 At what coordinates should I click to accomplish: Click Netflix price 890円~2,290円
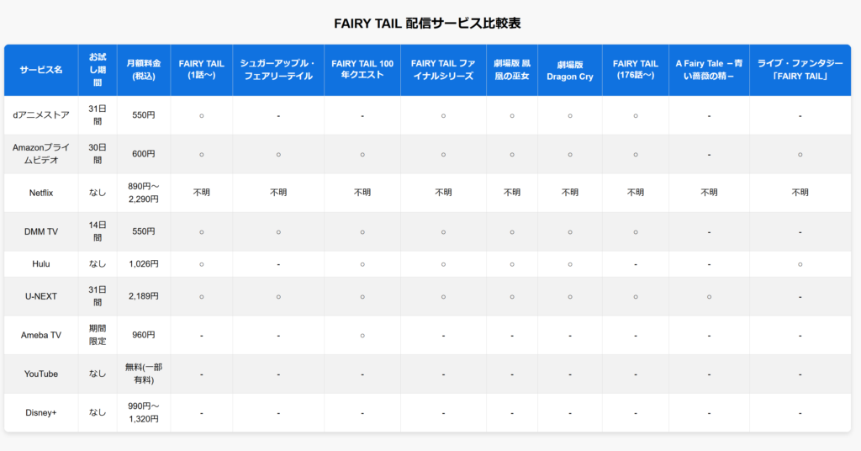click(x=143, y=193)
